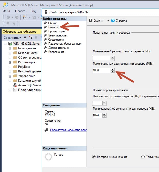This screenshot has width=159, height=172.
Task: Select the Безопасность properties page
Action: pyautogui.click(x=57, y=35)
